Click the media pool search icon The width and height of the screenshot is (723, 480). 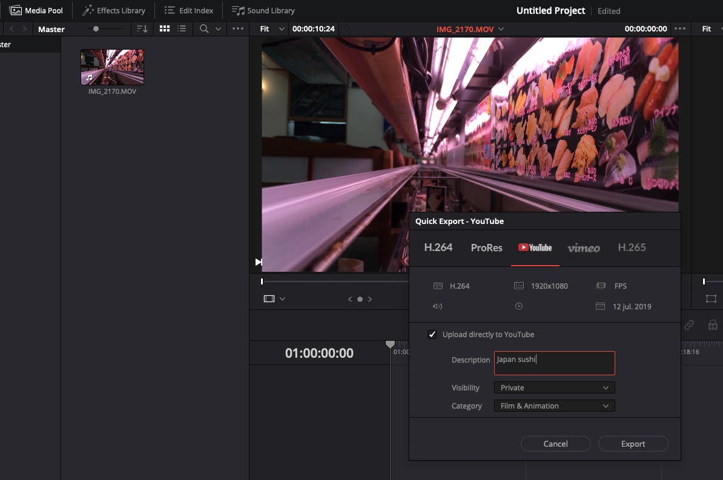tap(204, 28)
